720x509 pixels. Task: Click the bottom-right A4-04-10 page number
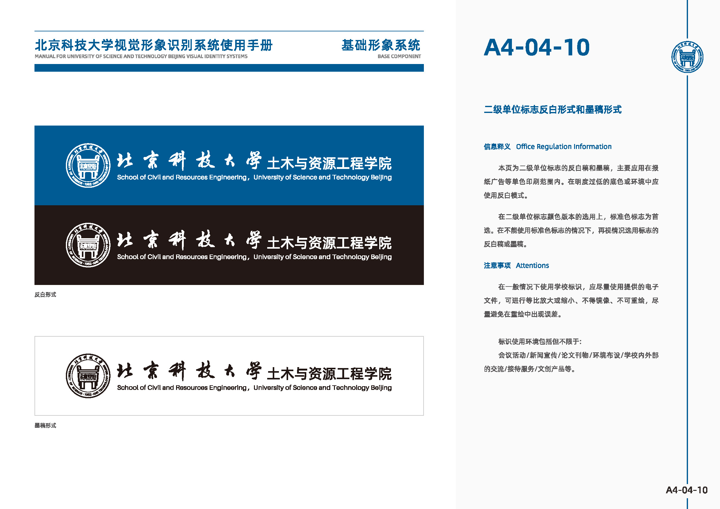(x=687, y=490)
